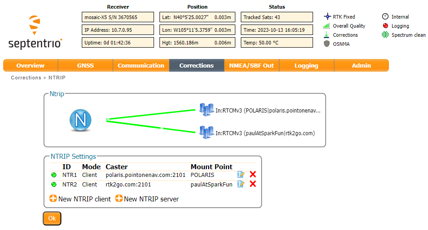Click the plus icon for New NTRIP server
The image size is (428, 230).
(x=119, y=198)
